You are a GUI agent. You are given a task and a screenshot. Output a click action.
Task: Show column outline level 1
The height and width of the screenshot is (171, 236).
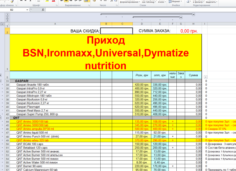click(x=7, y=14)
